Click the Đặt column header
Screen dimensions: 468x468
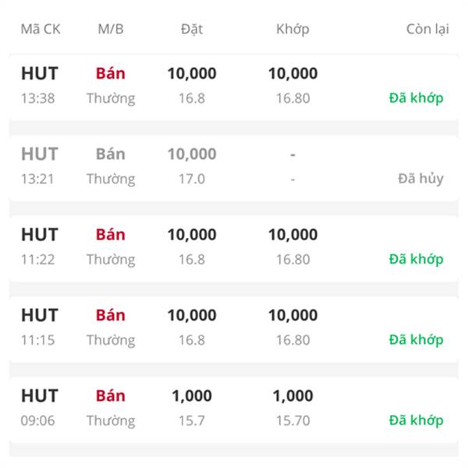coord(192,30)
